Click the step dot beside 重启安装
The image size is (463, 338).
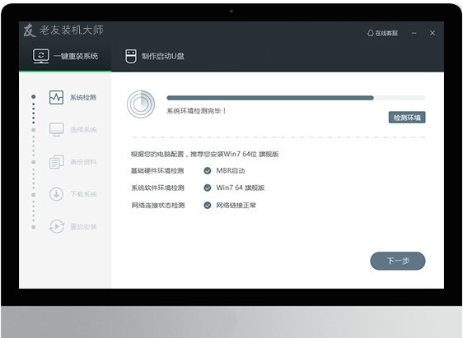tap(34, 227)
